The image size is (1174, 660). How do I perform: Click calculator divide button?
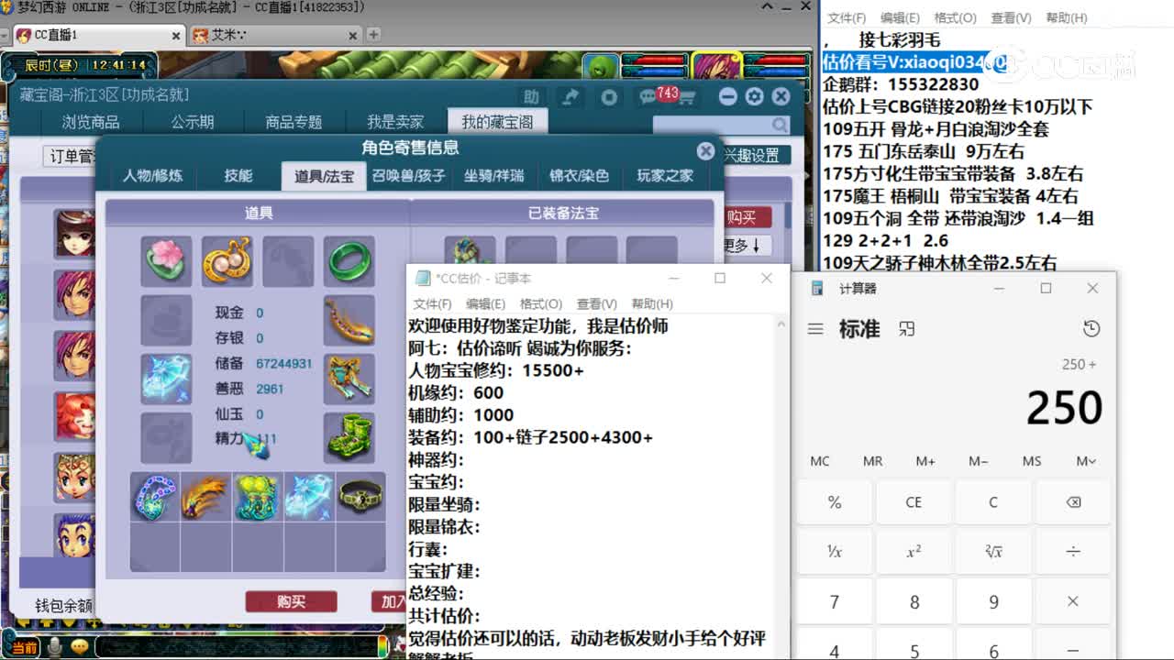[x=1073, y=552]
